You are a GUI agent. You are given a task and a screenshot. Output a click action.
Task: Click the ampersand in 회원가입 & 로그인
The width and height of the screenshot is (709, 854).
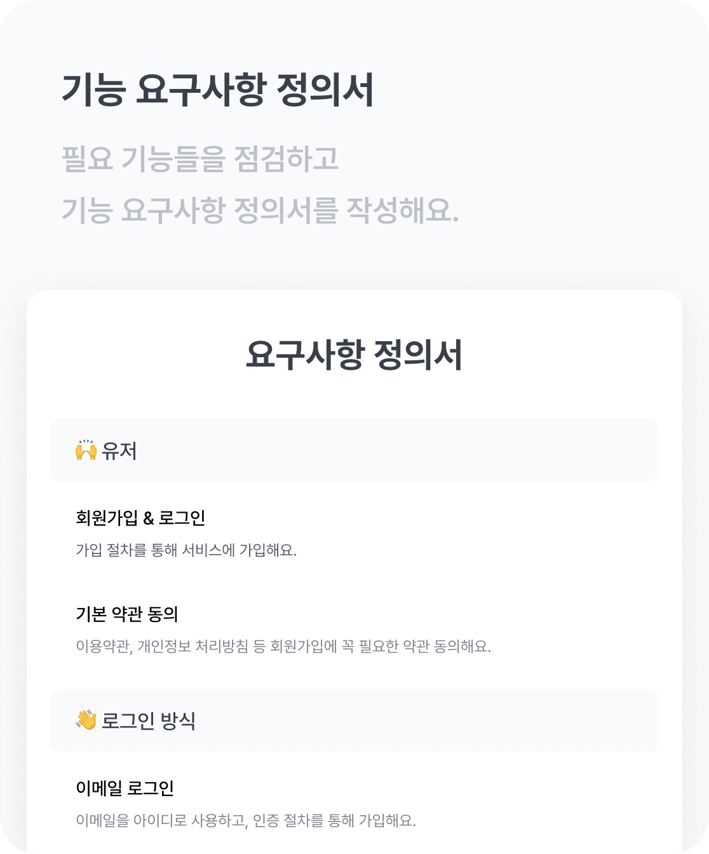[148, 518]
